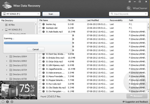The height and width of the screenshot is (104, 150).
Task: Check the box for bootsqm.dat
Action: coord(40,28)
